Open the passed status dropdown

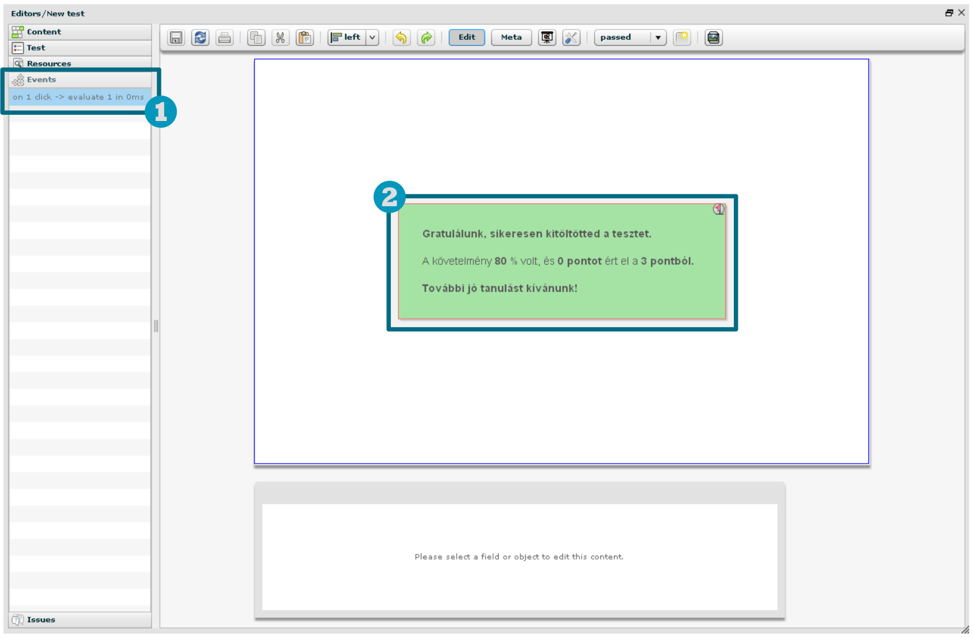click(x=658, y=37)
